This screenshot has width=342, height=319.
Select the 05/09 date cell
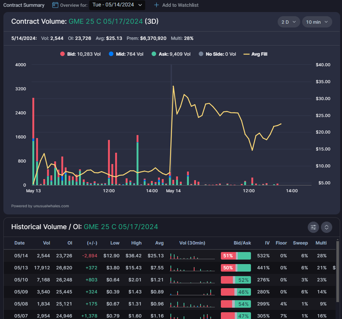[x=21, y=292]
